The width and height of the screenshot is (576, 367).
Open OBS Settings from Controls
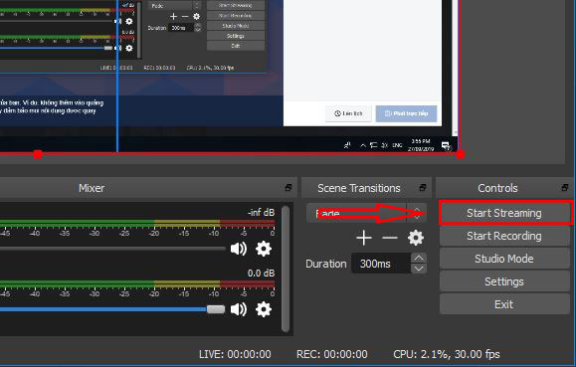[x=504, y=281]
